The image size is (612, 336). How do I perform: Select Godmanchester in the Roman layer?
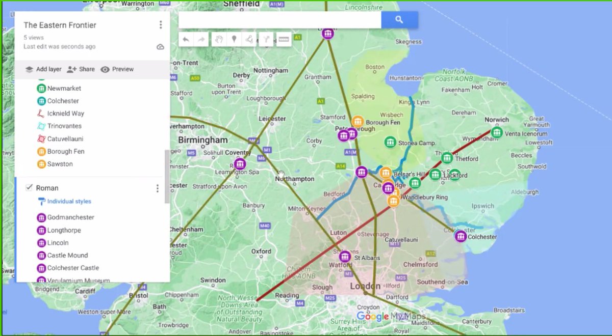71,217
